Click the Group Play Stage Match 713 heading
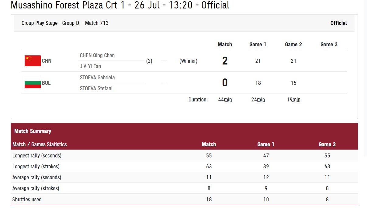 tap(65, 23)
